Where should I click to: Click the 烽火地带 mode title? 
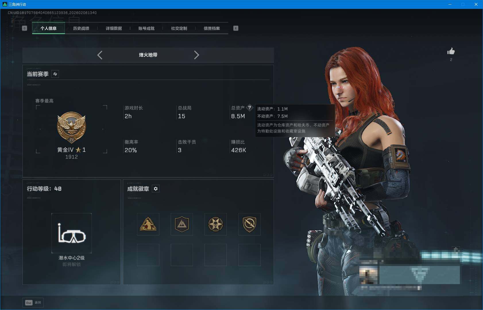click(148, 55)
